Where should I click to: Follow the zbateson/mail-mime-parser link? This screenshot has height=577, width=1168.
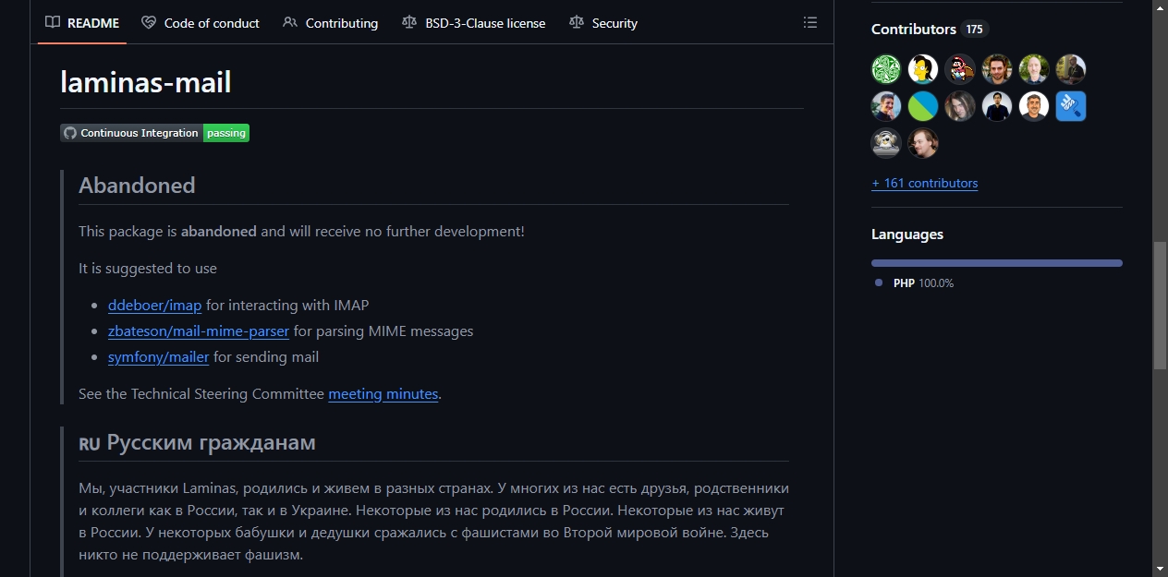click(199, 331)
